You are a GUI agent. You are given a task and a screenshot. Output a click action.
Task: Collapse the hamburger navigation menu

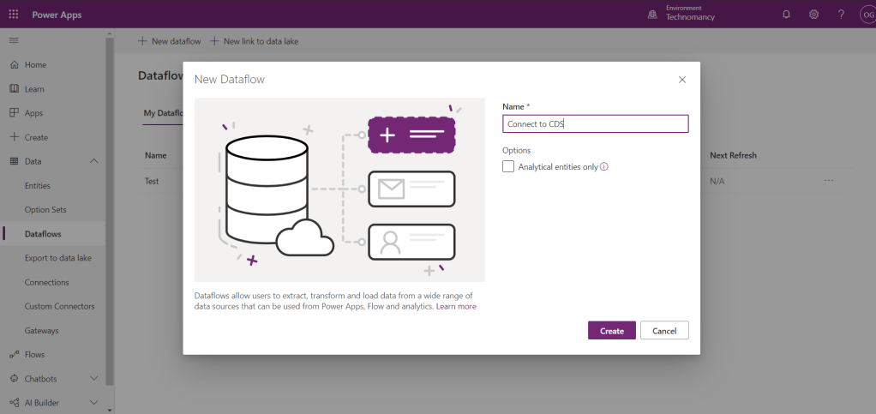coord(13,41)
